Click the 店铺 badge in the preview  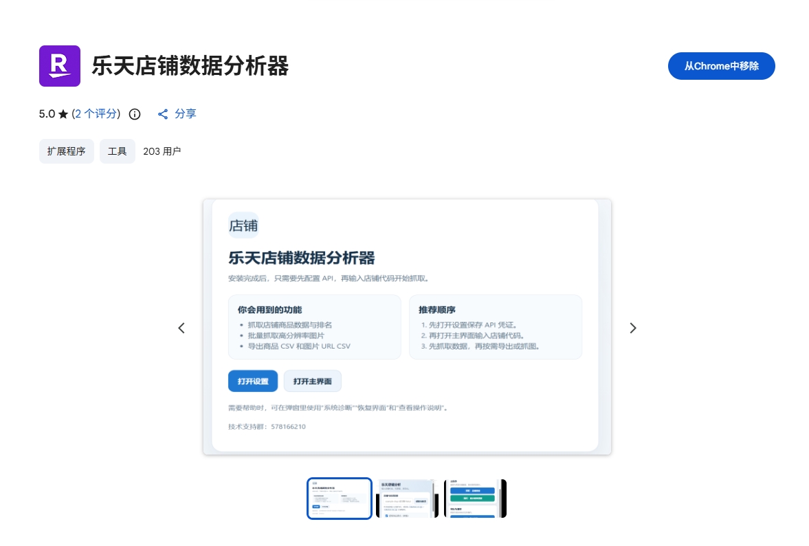pyautogui.click(x=243, y=226)
